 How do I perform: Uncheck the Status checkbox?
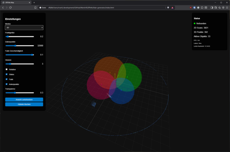click(x=6, y=74)
